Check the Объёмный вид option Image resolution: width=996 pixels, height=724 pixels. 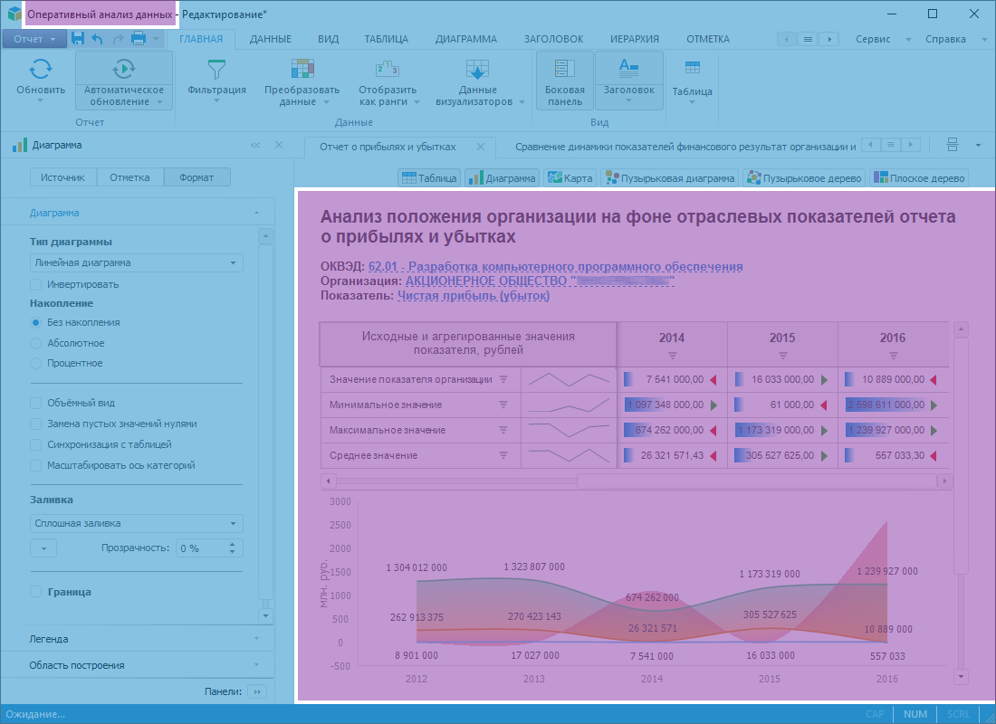(36, 403)
